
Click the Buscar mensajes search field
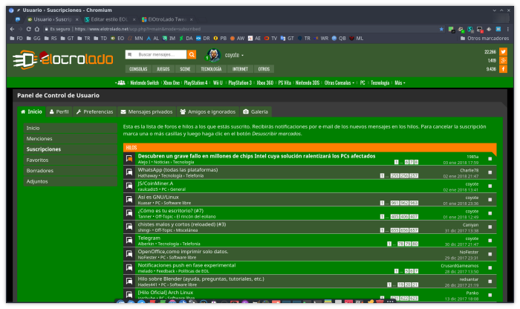(x=160, y=54)
